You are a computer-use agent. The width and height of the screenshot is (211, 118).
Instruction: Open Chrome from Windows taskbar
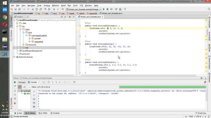(5, 17)
